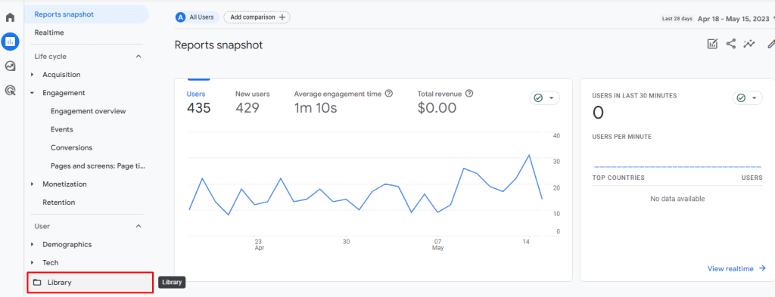Open data quality dropdown on realtime card
Image resolution: width=775 pixels, height=297 pixels.
click(747, 97)
